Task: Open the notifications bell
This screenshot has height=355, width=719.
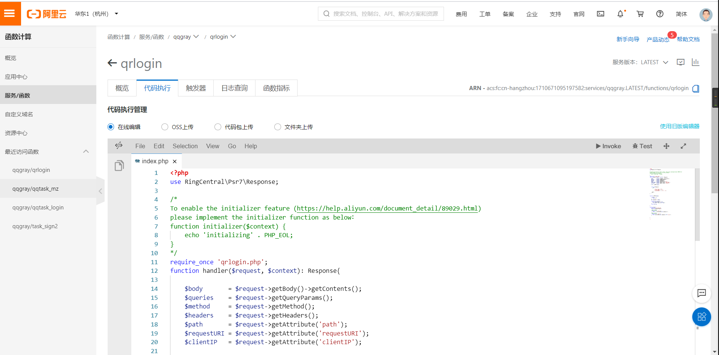Action: point(620,14)
